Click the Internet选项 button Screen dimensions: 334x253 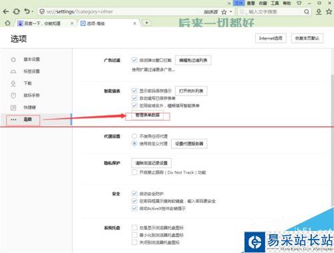click(271, 38)
